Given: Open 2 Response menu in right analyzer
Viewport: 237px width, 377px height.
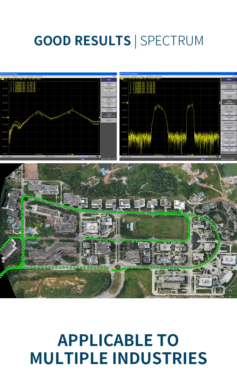Looking at the screenshot, I should tap(135, 76).
